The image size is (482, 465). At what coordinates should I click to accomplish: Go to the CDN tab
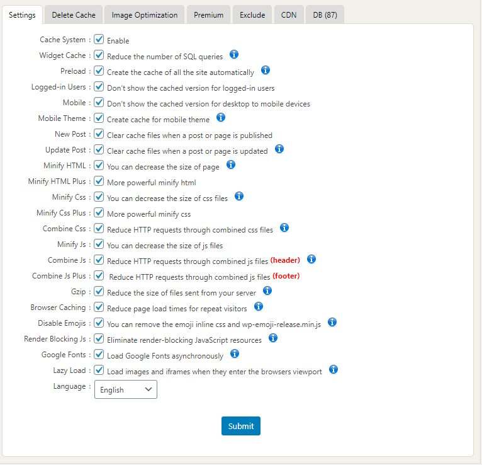click(289, 14)
